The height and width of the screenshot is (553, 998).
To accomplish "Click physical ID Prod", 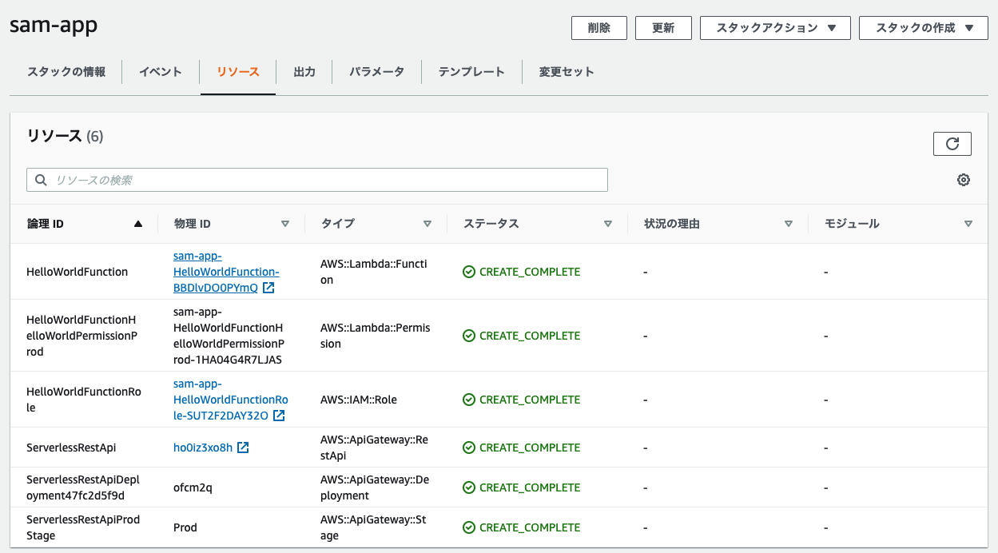I will tap(185, 527).
